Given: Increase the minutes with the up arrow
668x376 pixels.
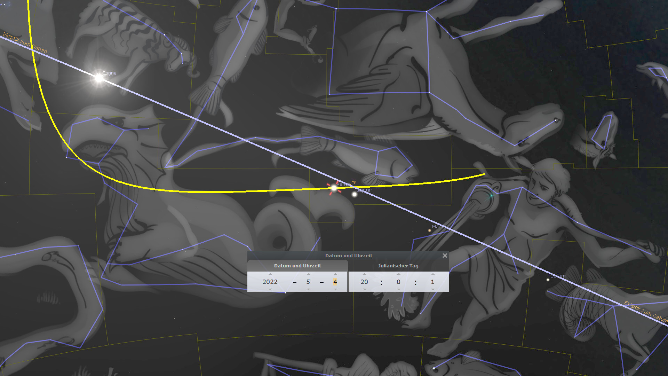Looking at the screenshot, I should [x=399, y=274].
